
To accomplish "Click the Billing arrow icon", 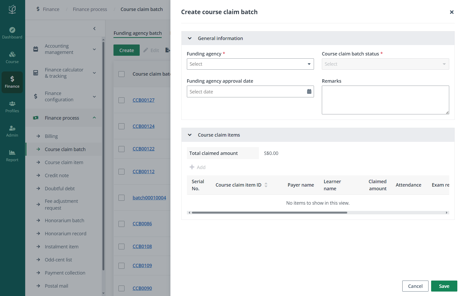I will (38, 136).
